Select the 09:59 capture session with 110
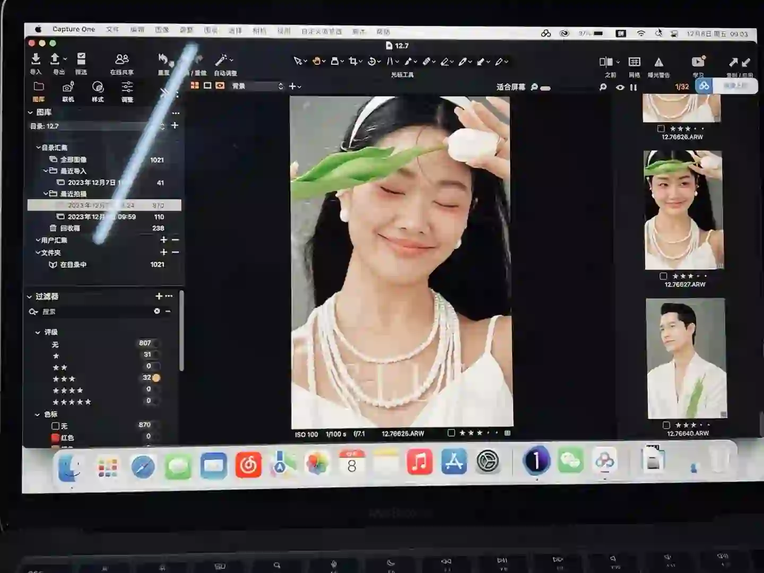This screenshot has width=764, height=573. (x=105, y=216)
